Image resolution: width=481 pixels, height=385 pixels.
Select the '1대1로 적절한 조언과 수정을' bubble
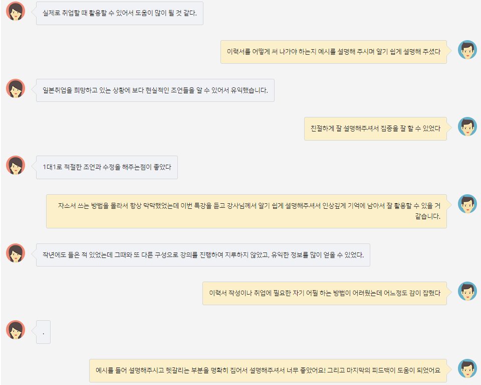[x=107, y=168]
